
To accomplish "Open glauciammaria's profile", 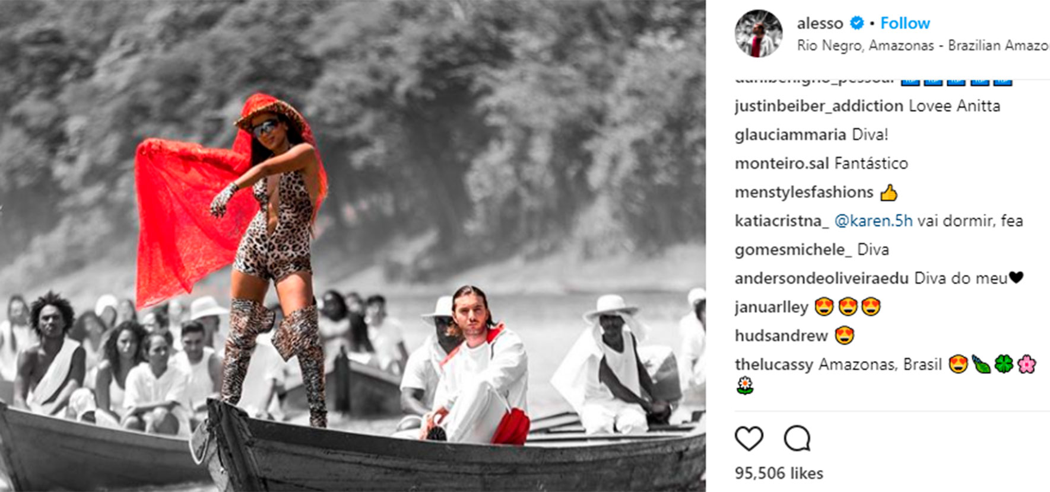I will (791, 135).
